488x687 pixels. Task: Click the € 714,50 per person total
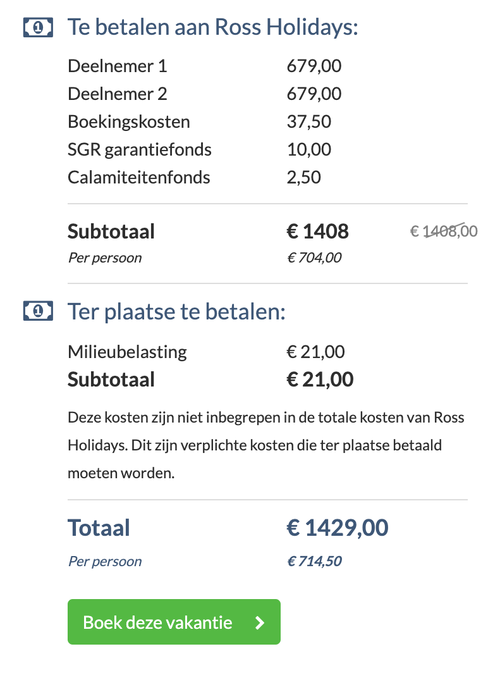[x=314, y=561]
